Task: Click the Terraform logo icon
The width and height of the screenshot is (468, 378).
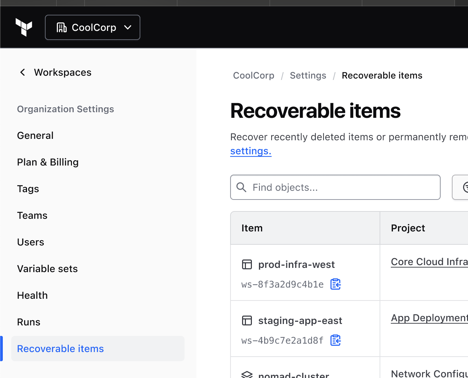Action: [x=24, y=27]
